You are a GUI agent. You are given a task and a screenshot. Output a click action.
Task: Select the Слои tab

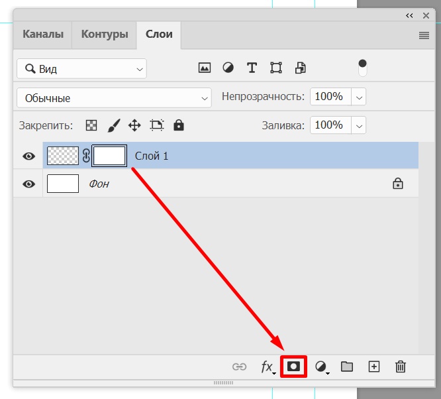click(159, 34)
